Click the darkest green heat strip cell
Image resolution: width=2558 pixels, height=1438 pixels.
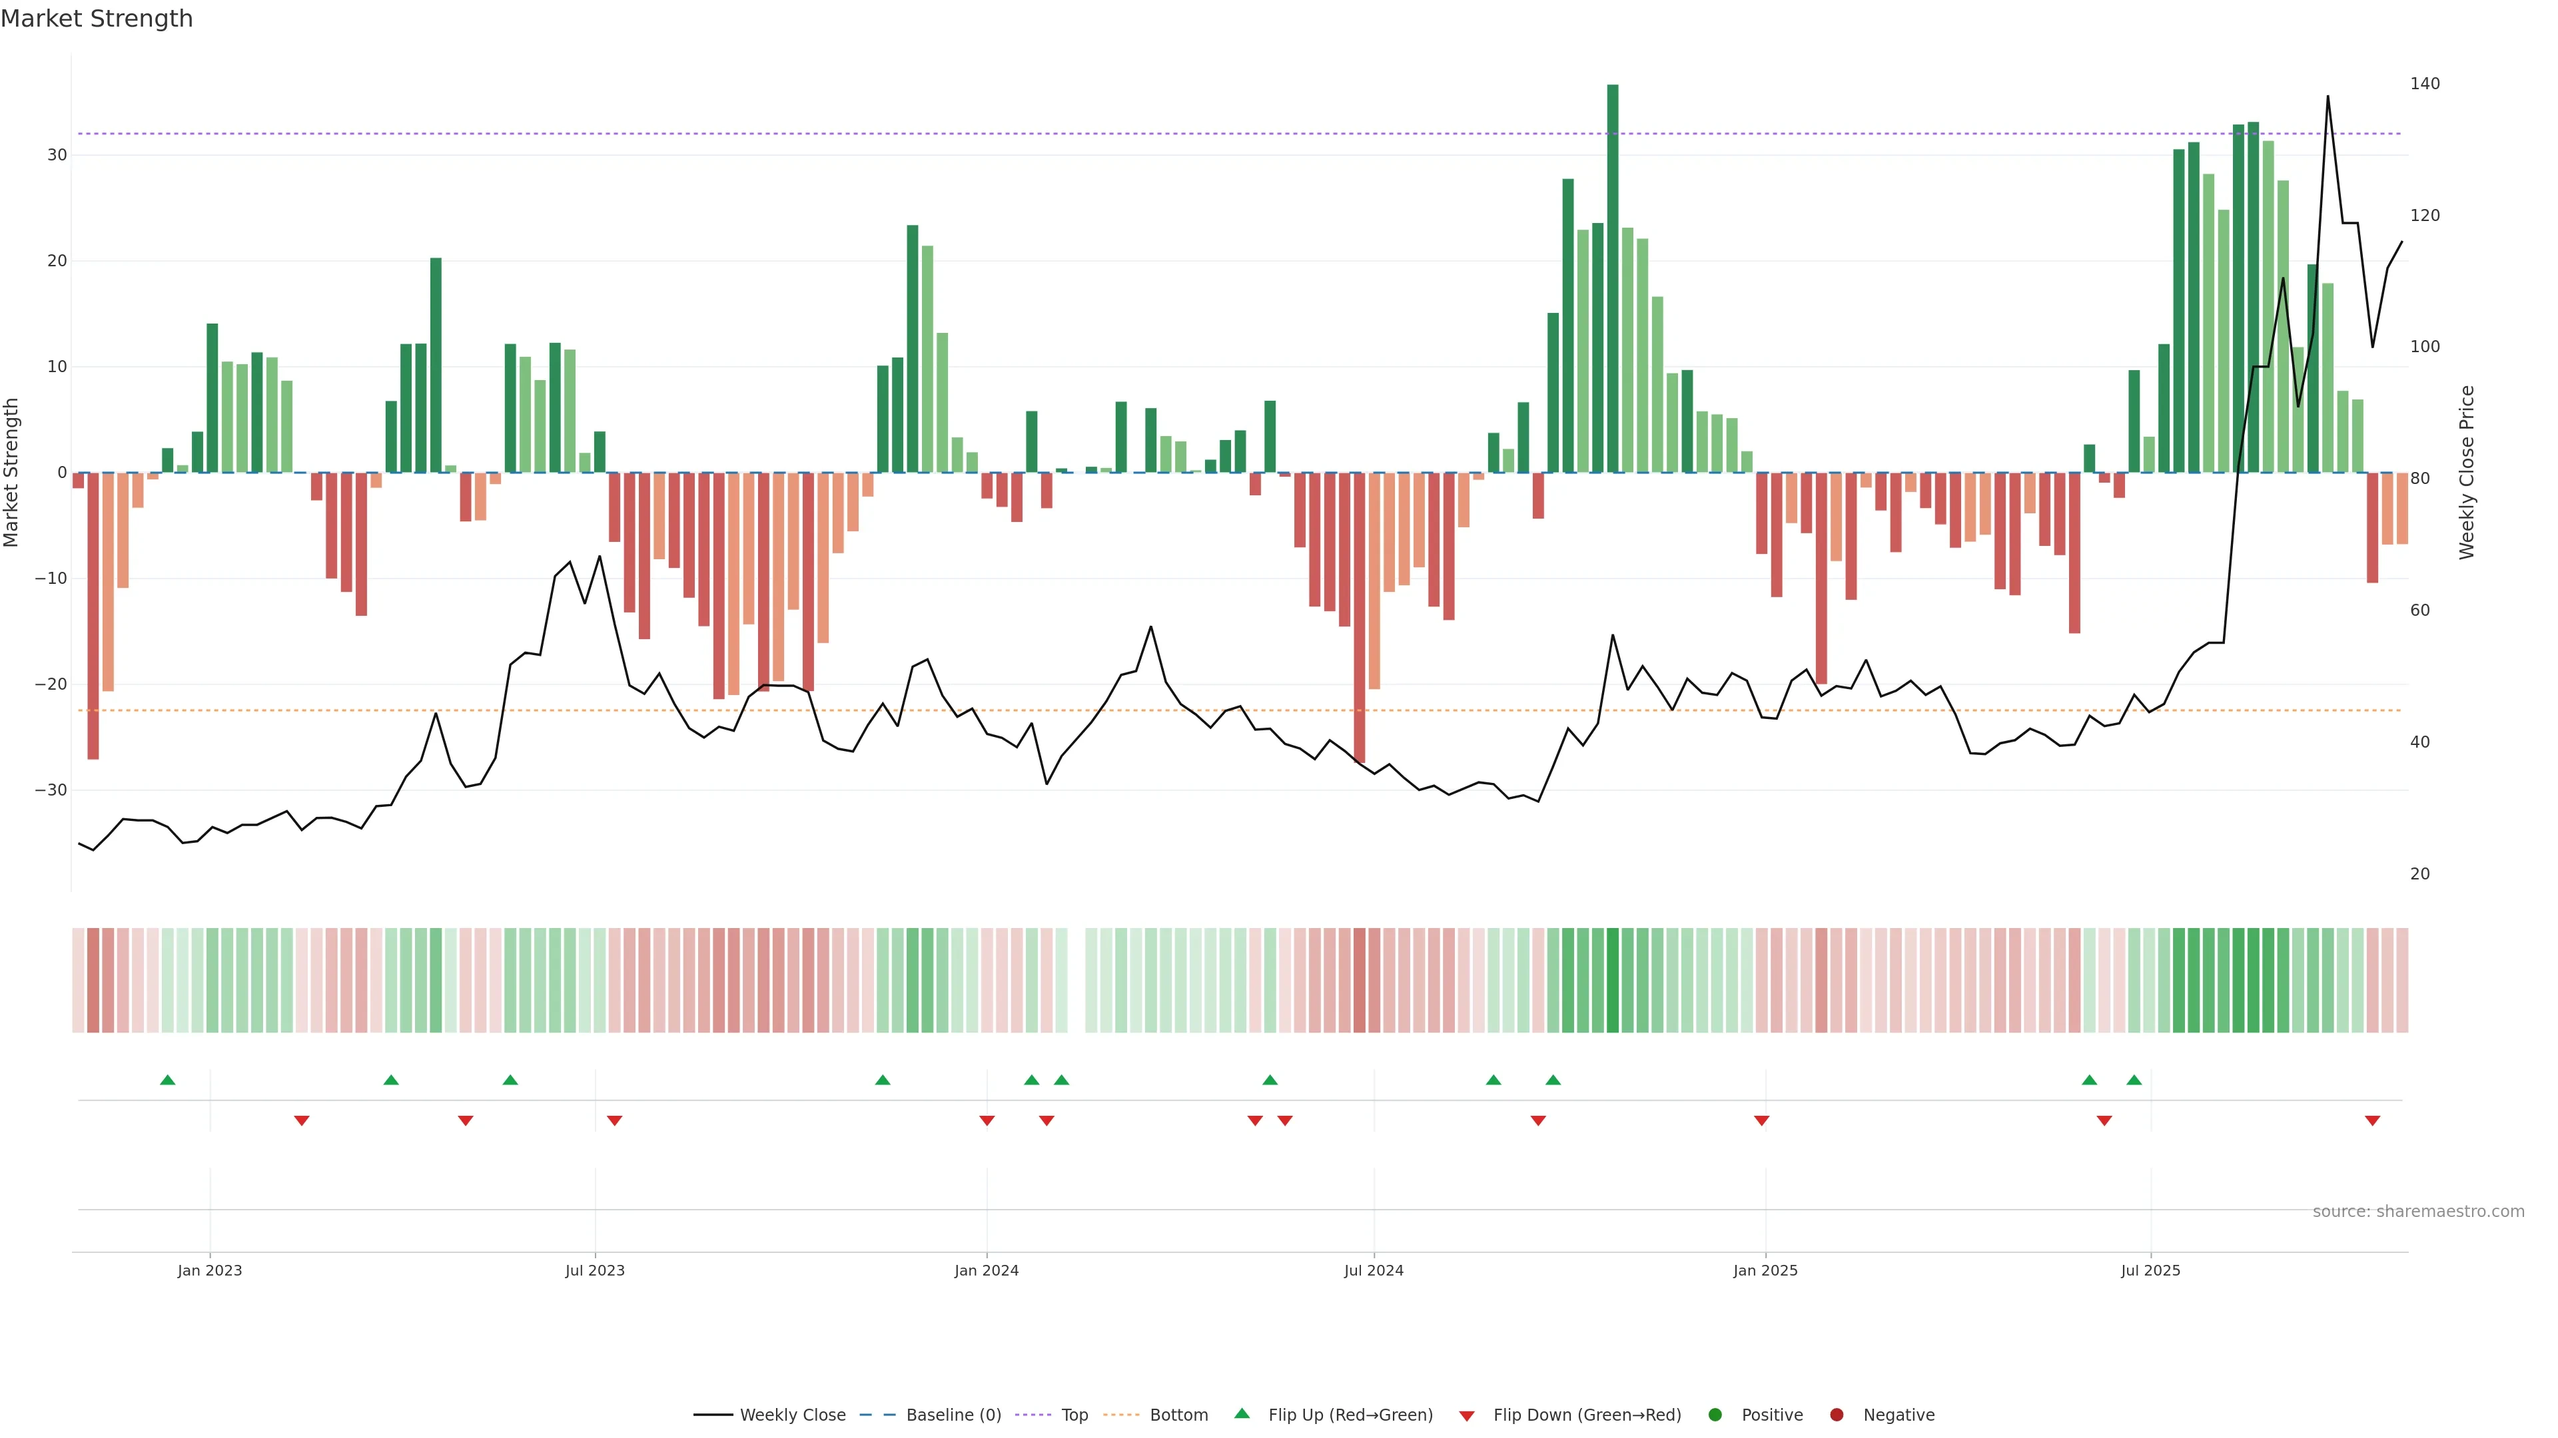(1613, 979)
